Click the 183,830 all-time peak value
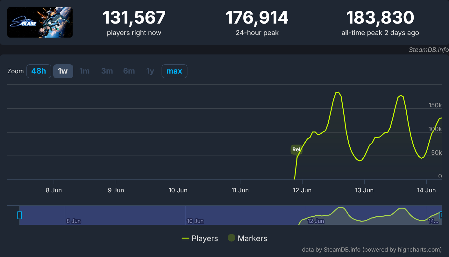449x257 pixels. pos(380,18)
